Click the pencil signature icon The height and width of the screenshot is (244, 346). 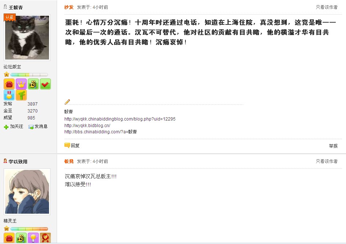pyautogui.click(x=67, y=102)
